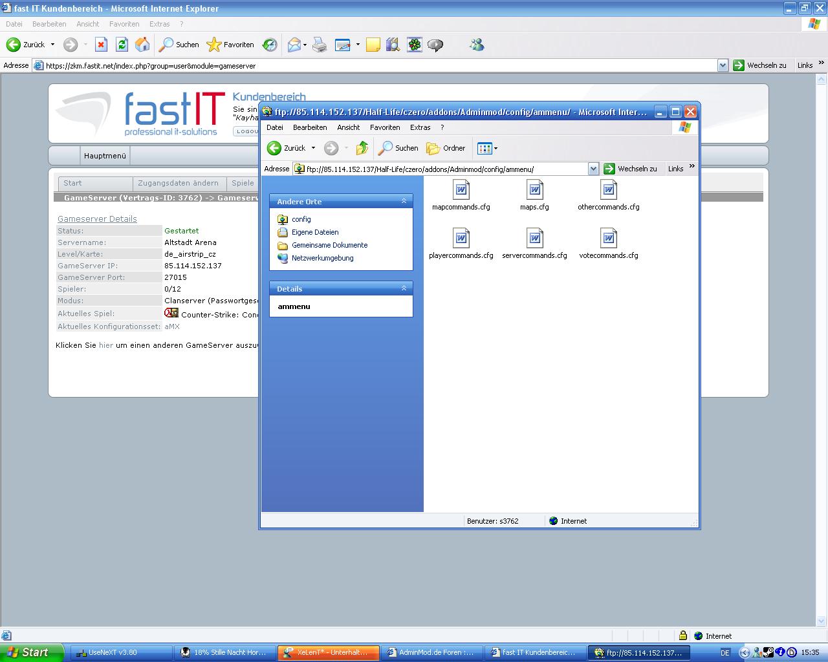The height and width of the screenshot is (662, 828).
Task: Click the Home icon in main browser toolbar
Action: tap(142, 45)
